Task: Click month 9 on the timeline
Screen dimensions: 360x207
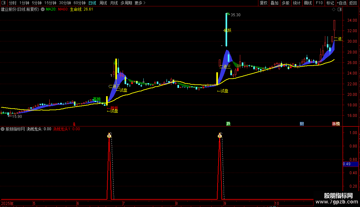Action: click(x=225, y=203)
